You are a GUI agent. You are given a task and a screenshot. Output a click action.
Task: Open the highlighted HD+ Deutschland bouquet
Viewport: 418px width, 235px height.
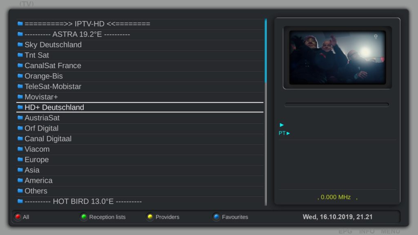[140, 107]
